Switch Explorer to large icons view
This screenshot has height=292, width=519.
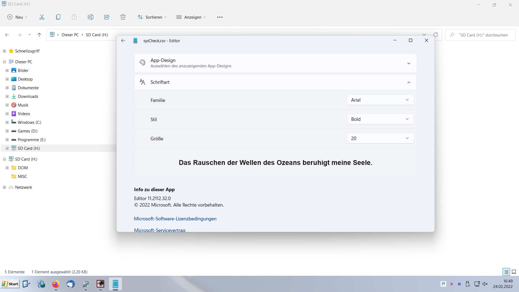(514, 272)
